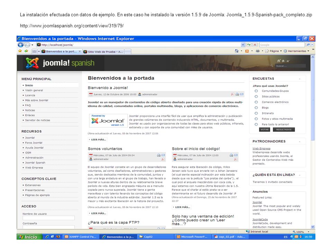Collapse the Encuestas module arrow

pyautogui.click(x=299, y=79)
